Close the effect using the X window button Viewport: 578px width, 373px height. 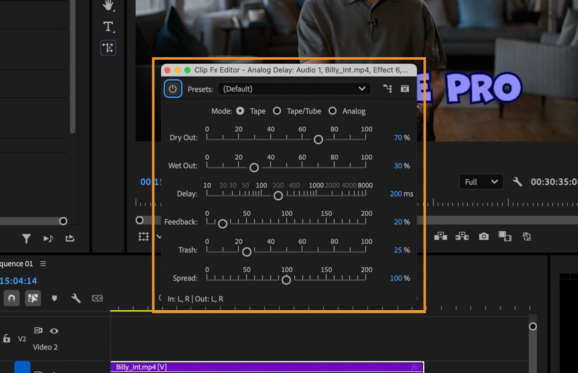(404, 89)
